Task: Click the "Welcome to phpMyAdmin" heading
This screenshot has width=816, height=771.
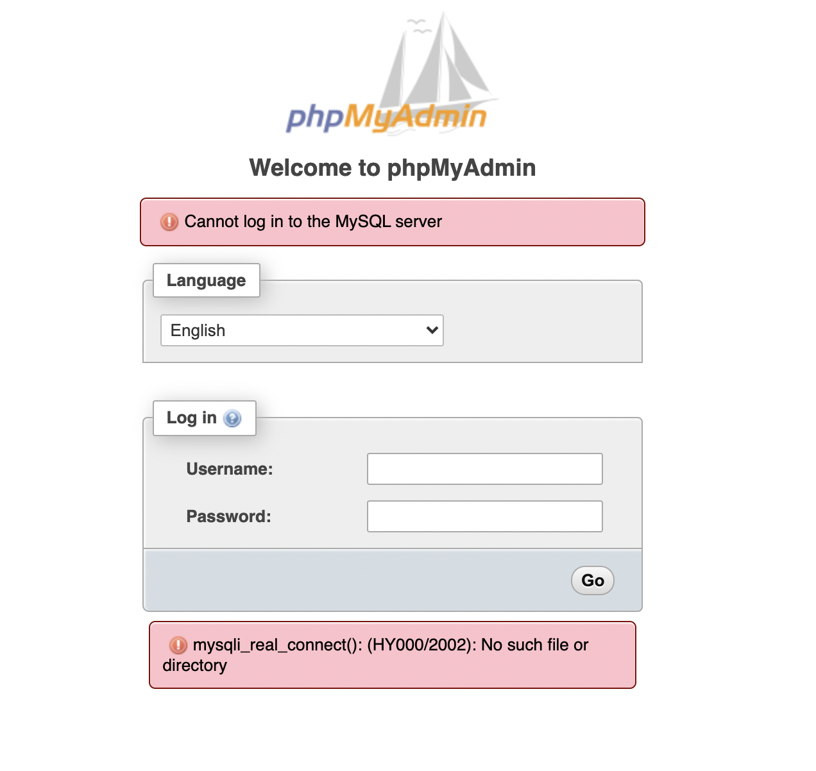Action: pyautogui.click(x=393, y=168)
